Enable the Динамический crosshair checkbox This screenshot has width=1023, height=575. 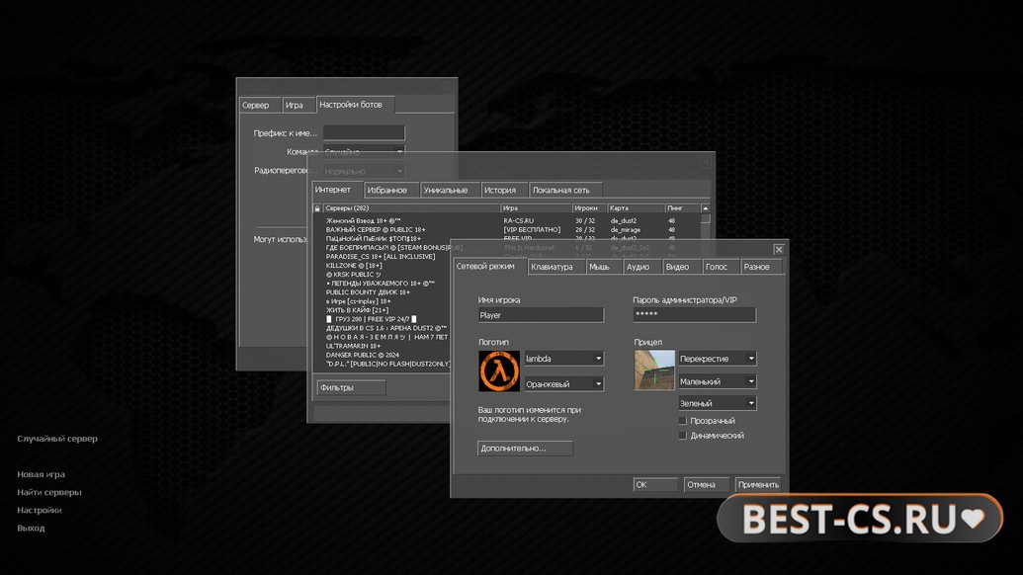(682, 436)
